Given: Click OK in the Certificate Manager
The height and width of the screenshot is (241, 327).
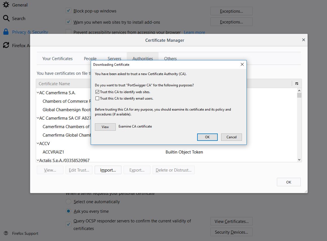Looking at the screenshot, I should [289, 182].
